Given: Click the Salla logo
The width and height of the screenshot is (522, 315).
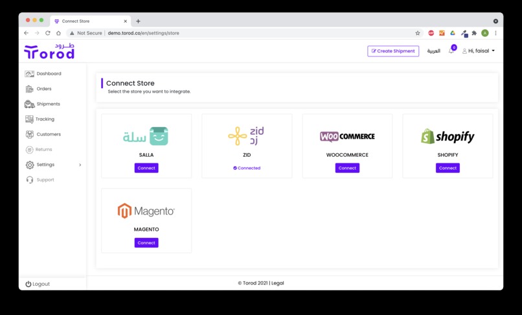Looking at the screenshot, I should [146, 136].
